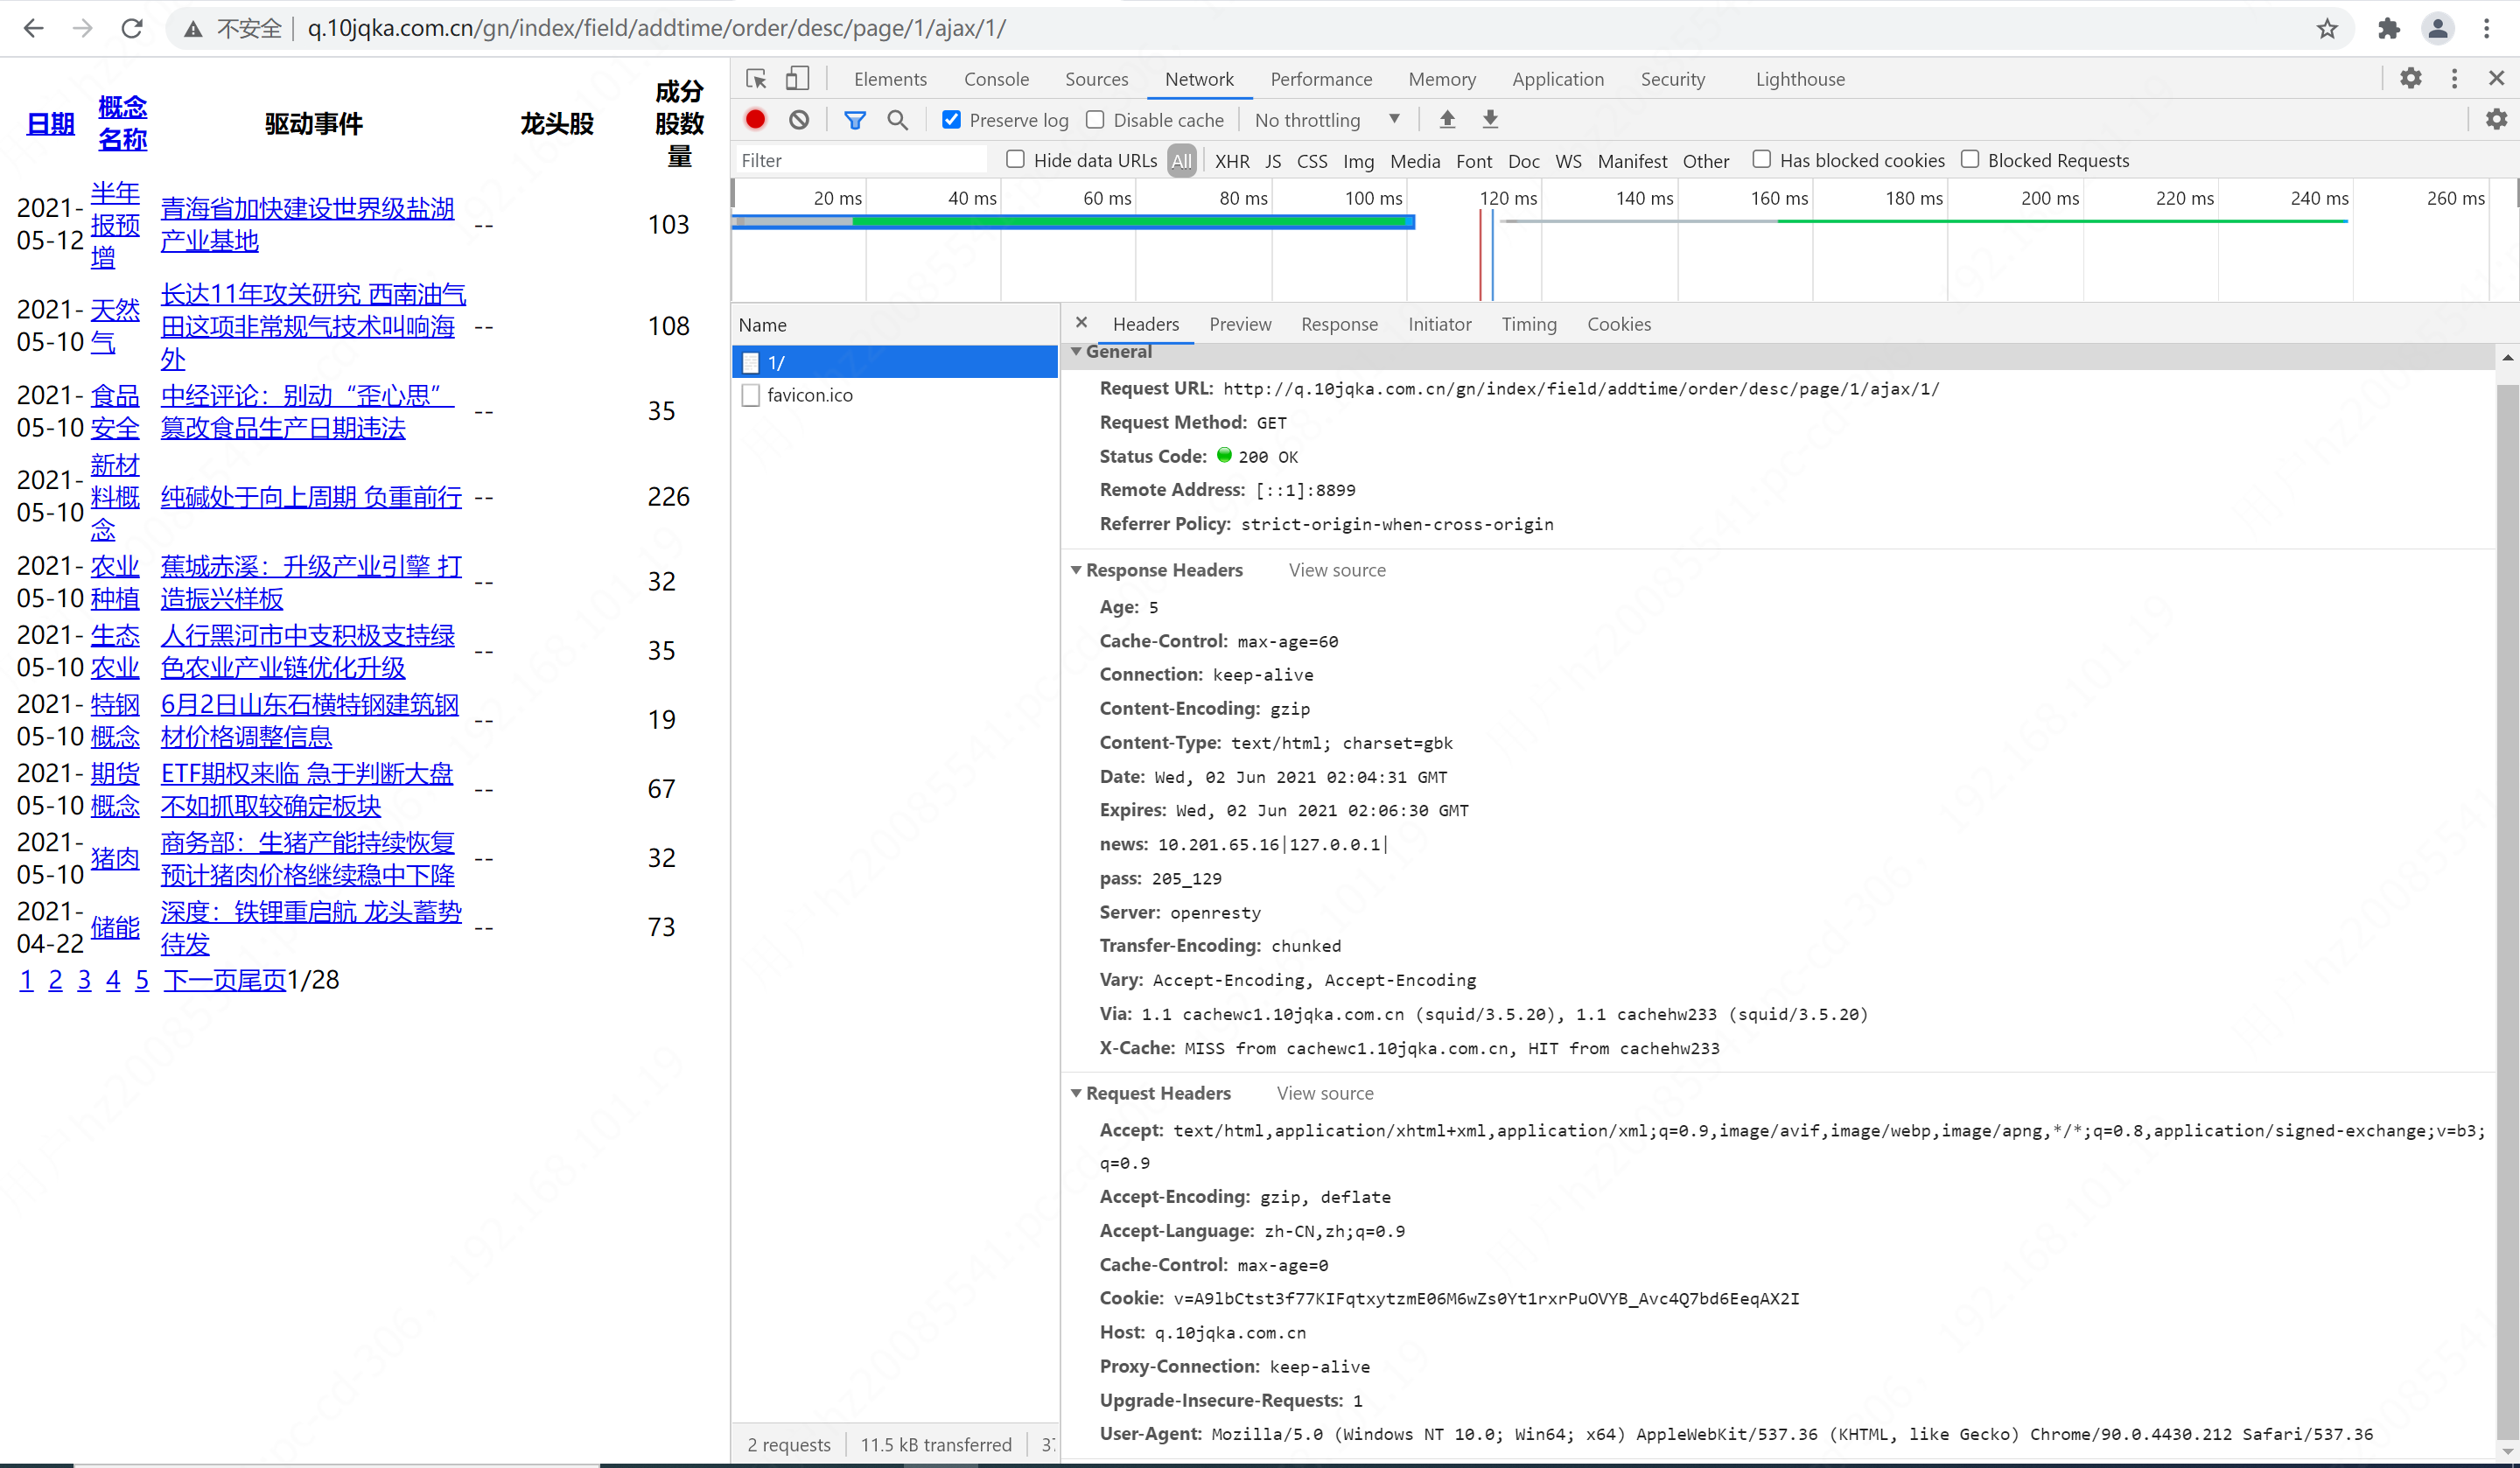Switch to the Console tab
Image resolution: width=2520 pixels, height=1468 pixels.
pyautogui.click(x=996, y=79)
